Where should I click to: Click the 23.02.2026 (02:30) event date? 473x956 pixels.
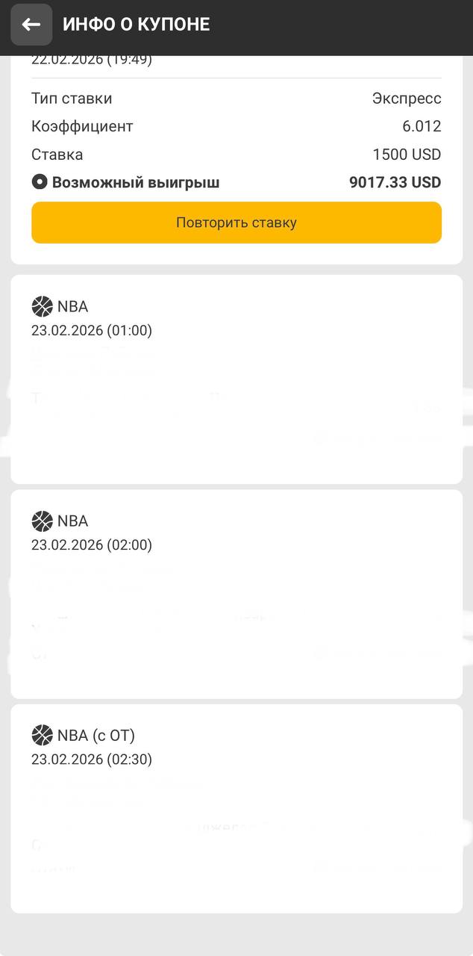[92, 759]
